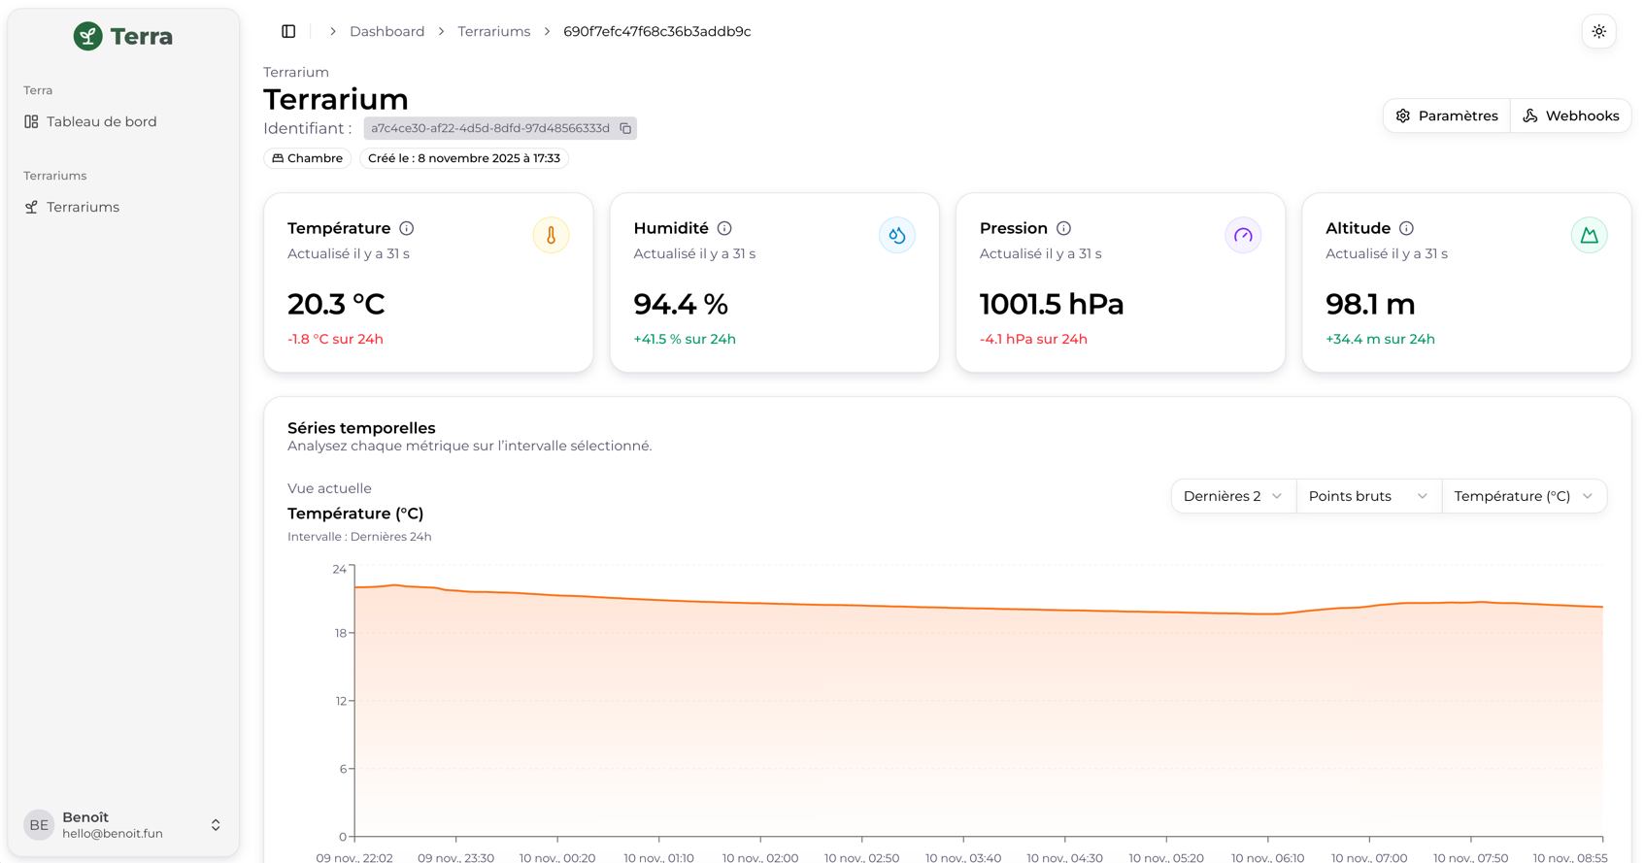Open the Points bruts dropdown
1645x863 pixels.
coord(1368,496)
